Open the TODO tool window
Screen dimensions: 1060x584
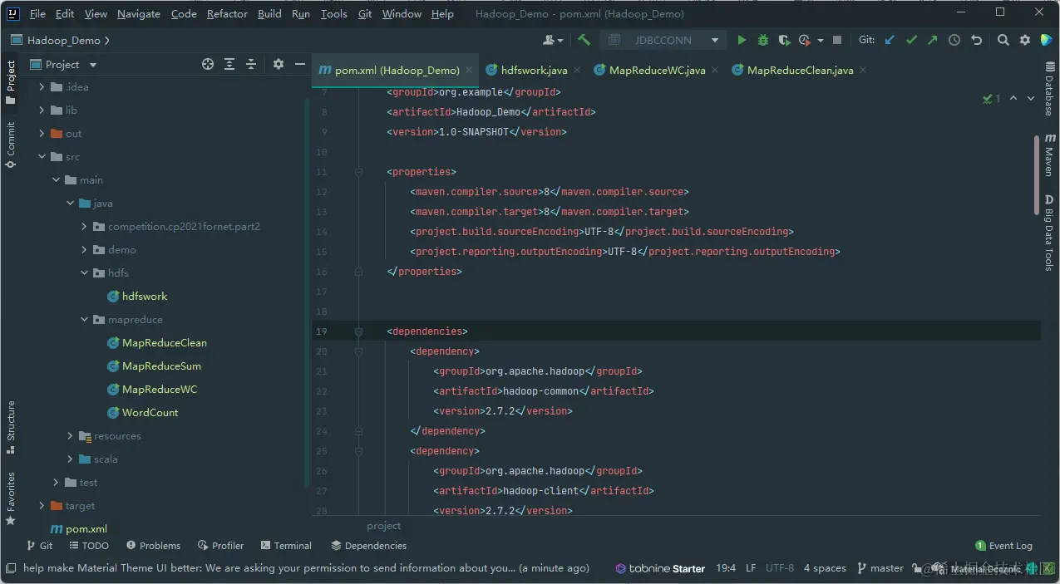pos(89,546)
